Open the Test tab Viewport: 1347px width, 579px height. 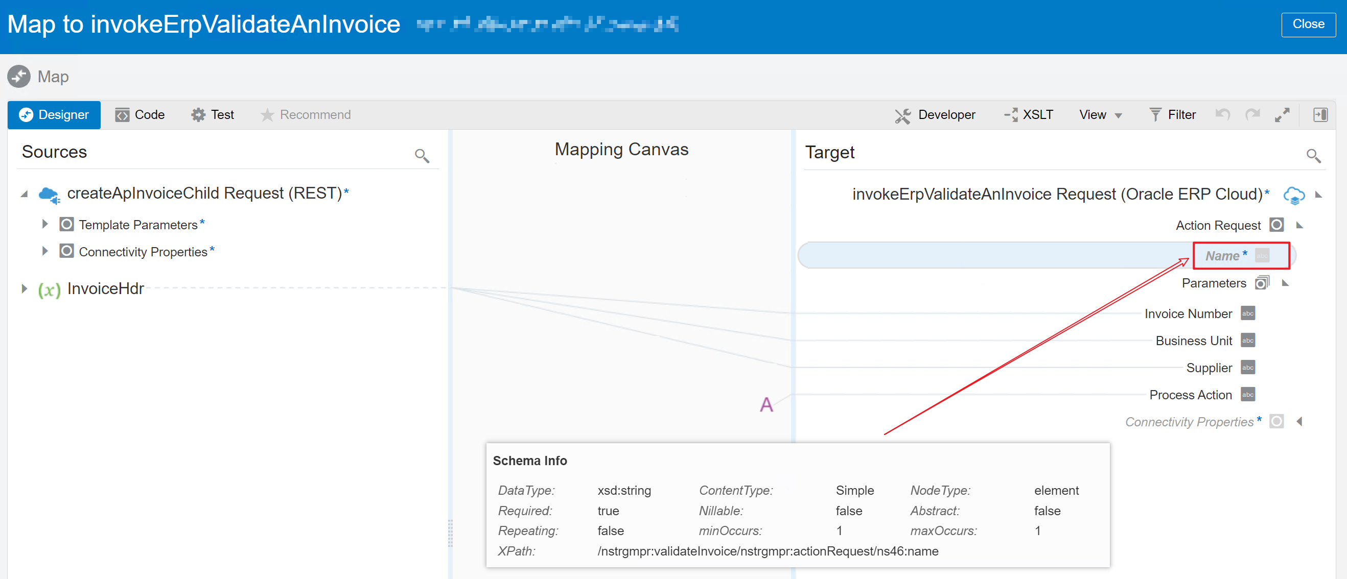pyautogui.click(x=213, y=114)
